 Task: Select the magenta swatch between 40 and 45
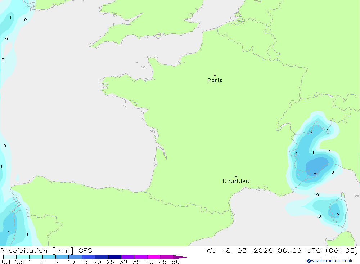154,257
